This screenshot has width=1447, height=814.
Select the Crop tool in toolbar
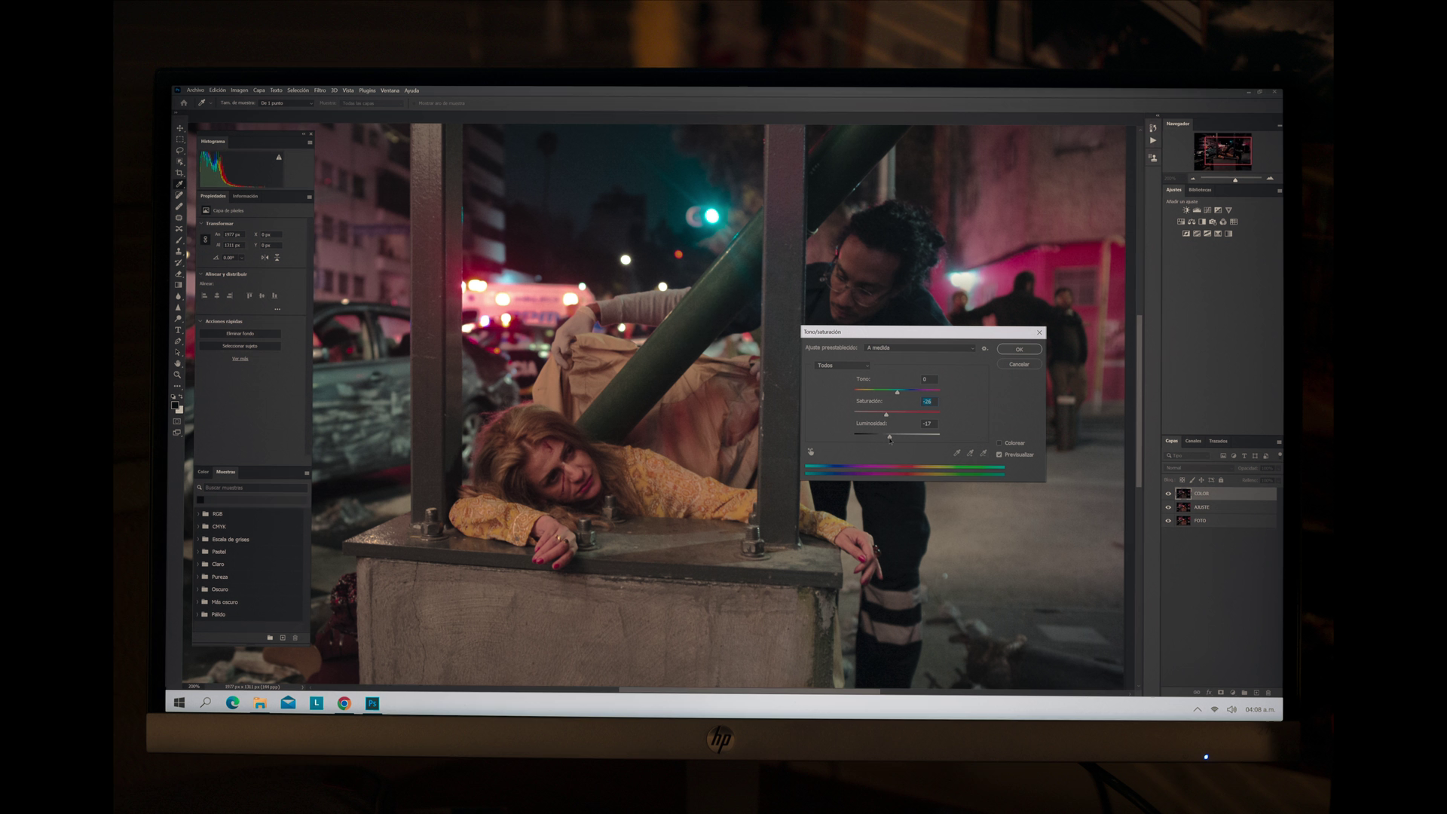coord(179,173)
